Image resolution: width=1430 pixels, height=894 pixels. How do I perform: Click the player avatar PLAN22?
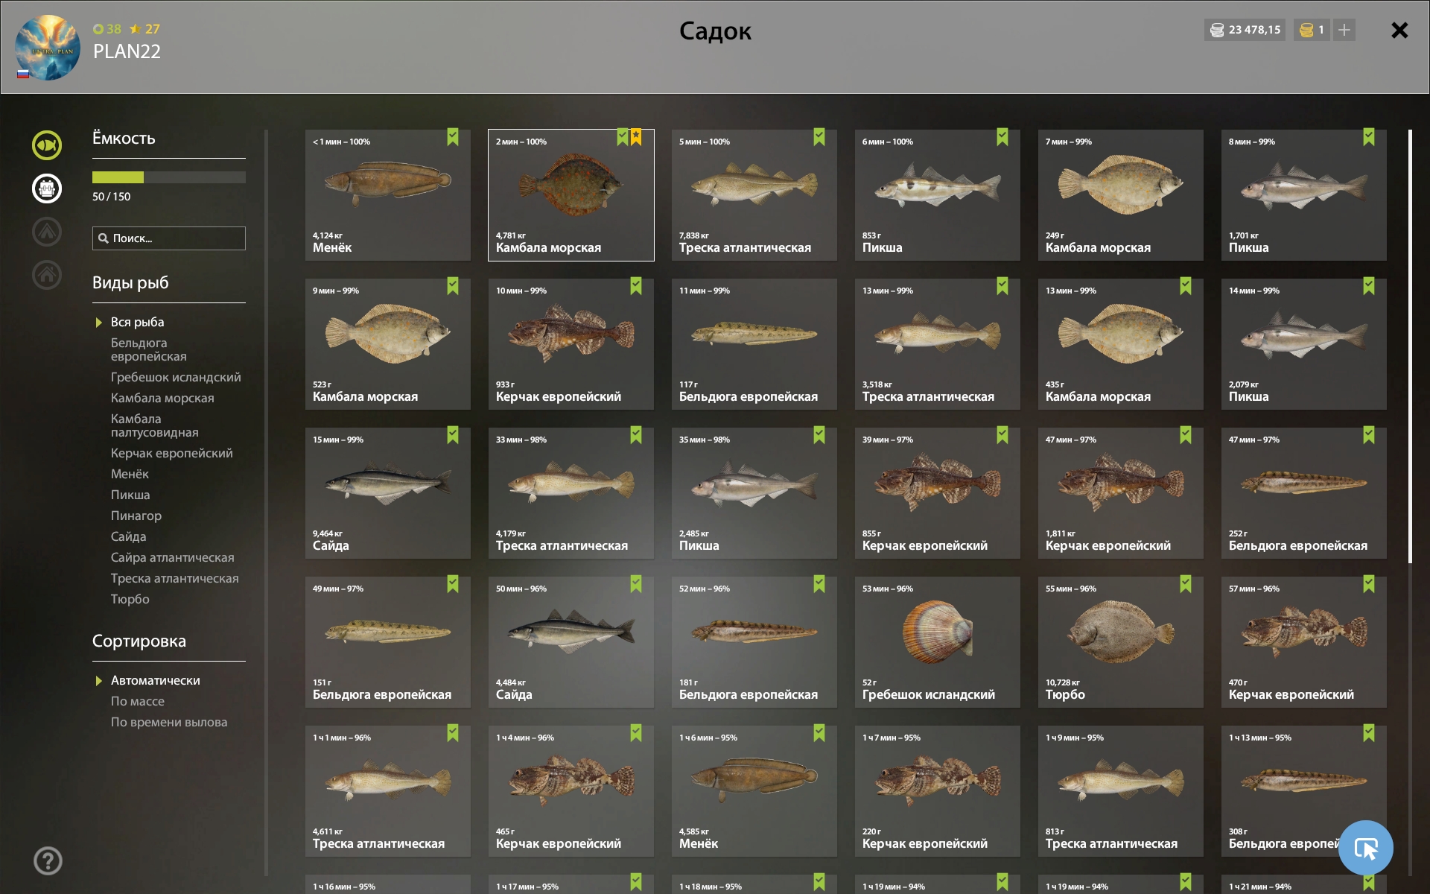point(48,48)
